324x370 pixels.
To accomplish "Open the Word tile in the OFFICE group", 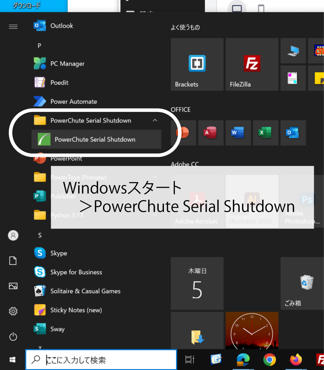I will pyautogui.click(x=238, y=133).
